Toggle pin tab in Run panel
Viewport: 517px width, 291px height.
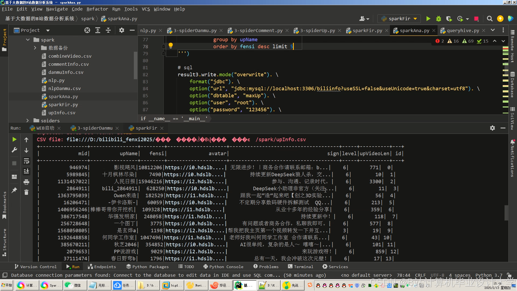[14, 190]
